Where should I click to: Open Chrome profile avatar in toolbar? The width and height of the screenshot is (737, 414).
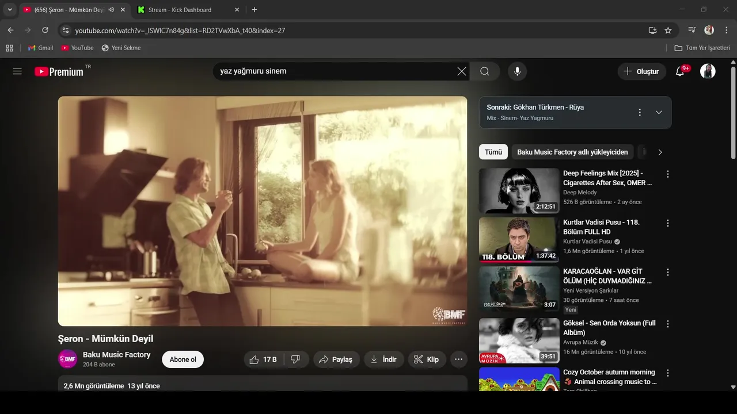pos(709,30)
